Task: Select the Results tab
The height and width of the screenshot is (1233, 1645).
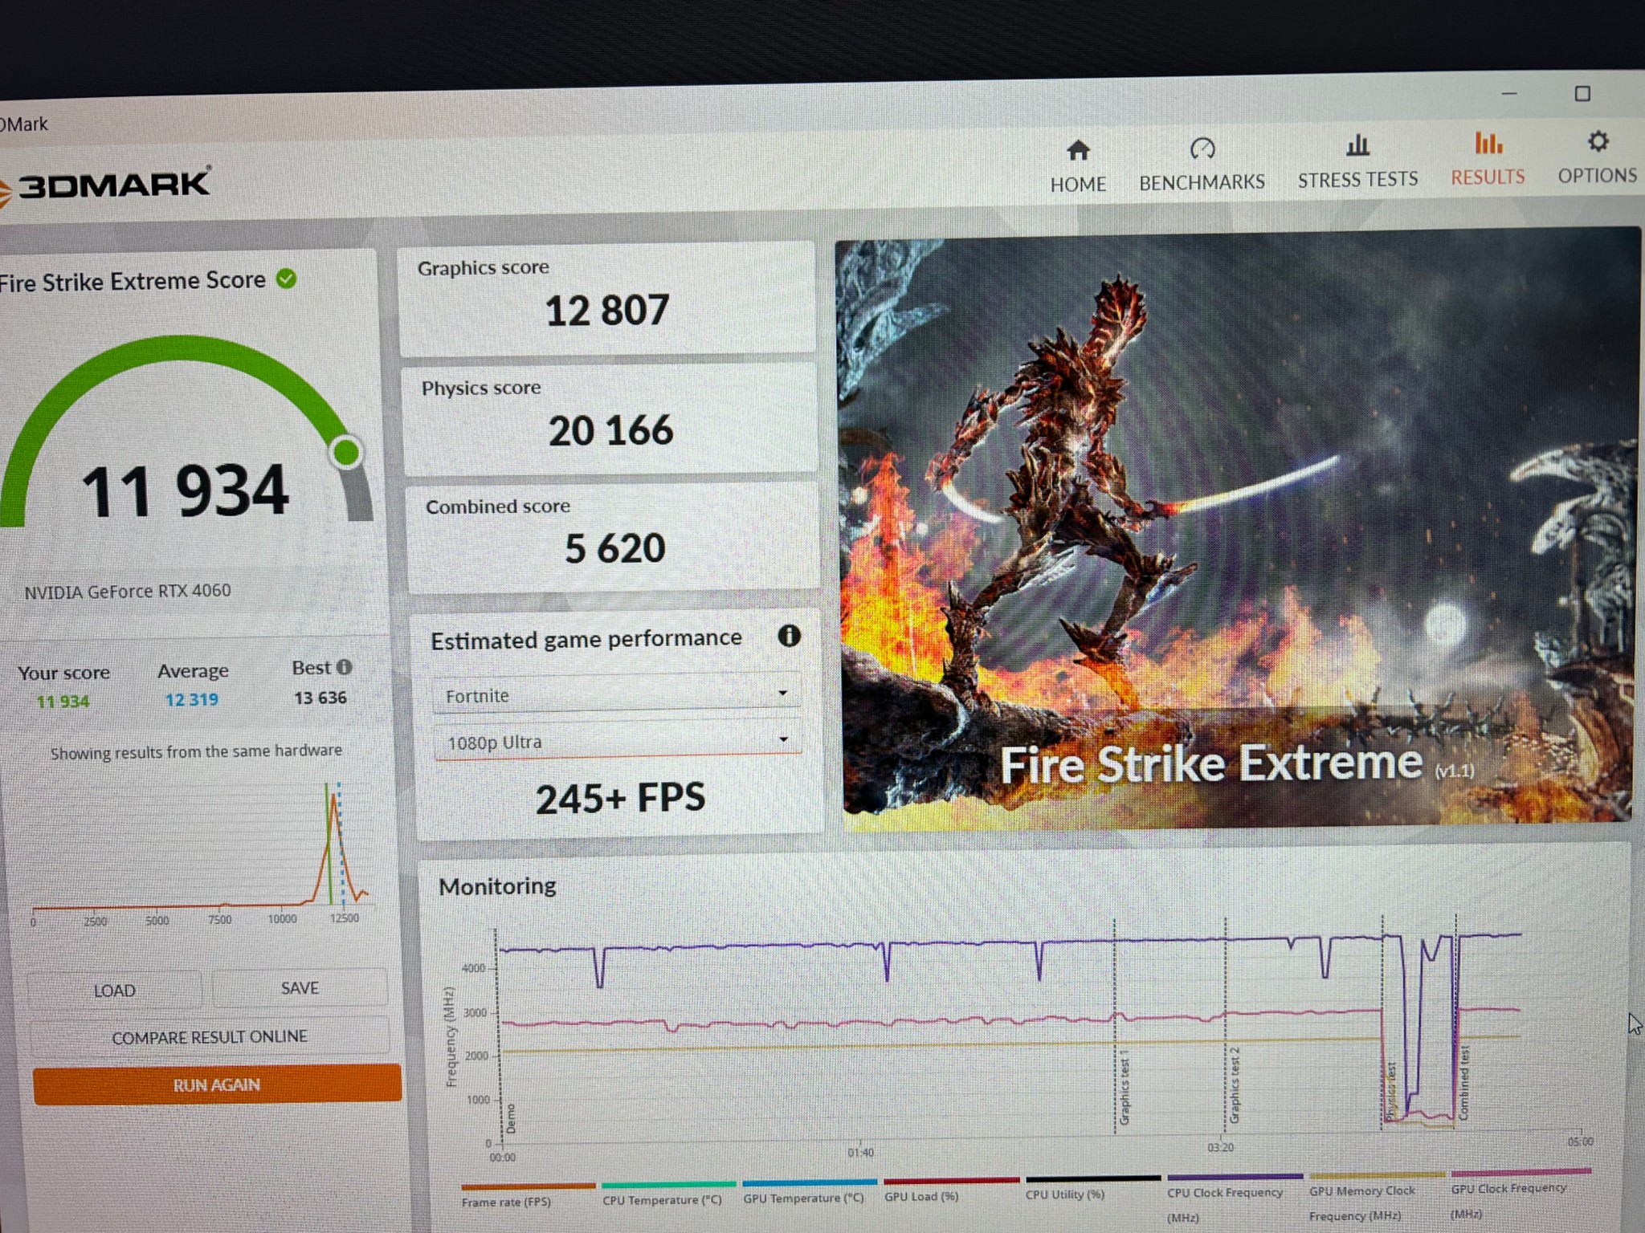Action: pyautogui.click(x=1488, y=159)
